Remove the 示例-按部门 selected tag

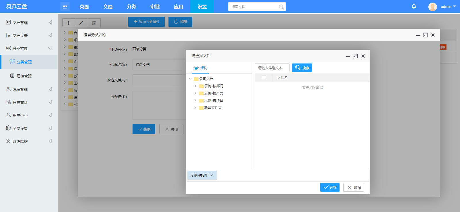pyautogui.click(x=212, y=175)
